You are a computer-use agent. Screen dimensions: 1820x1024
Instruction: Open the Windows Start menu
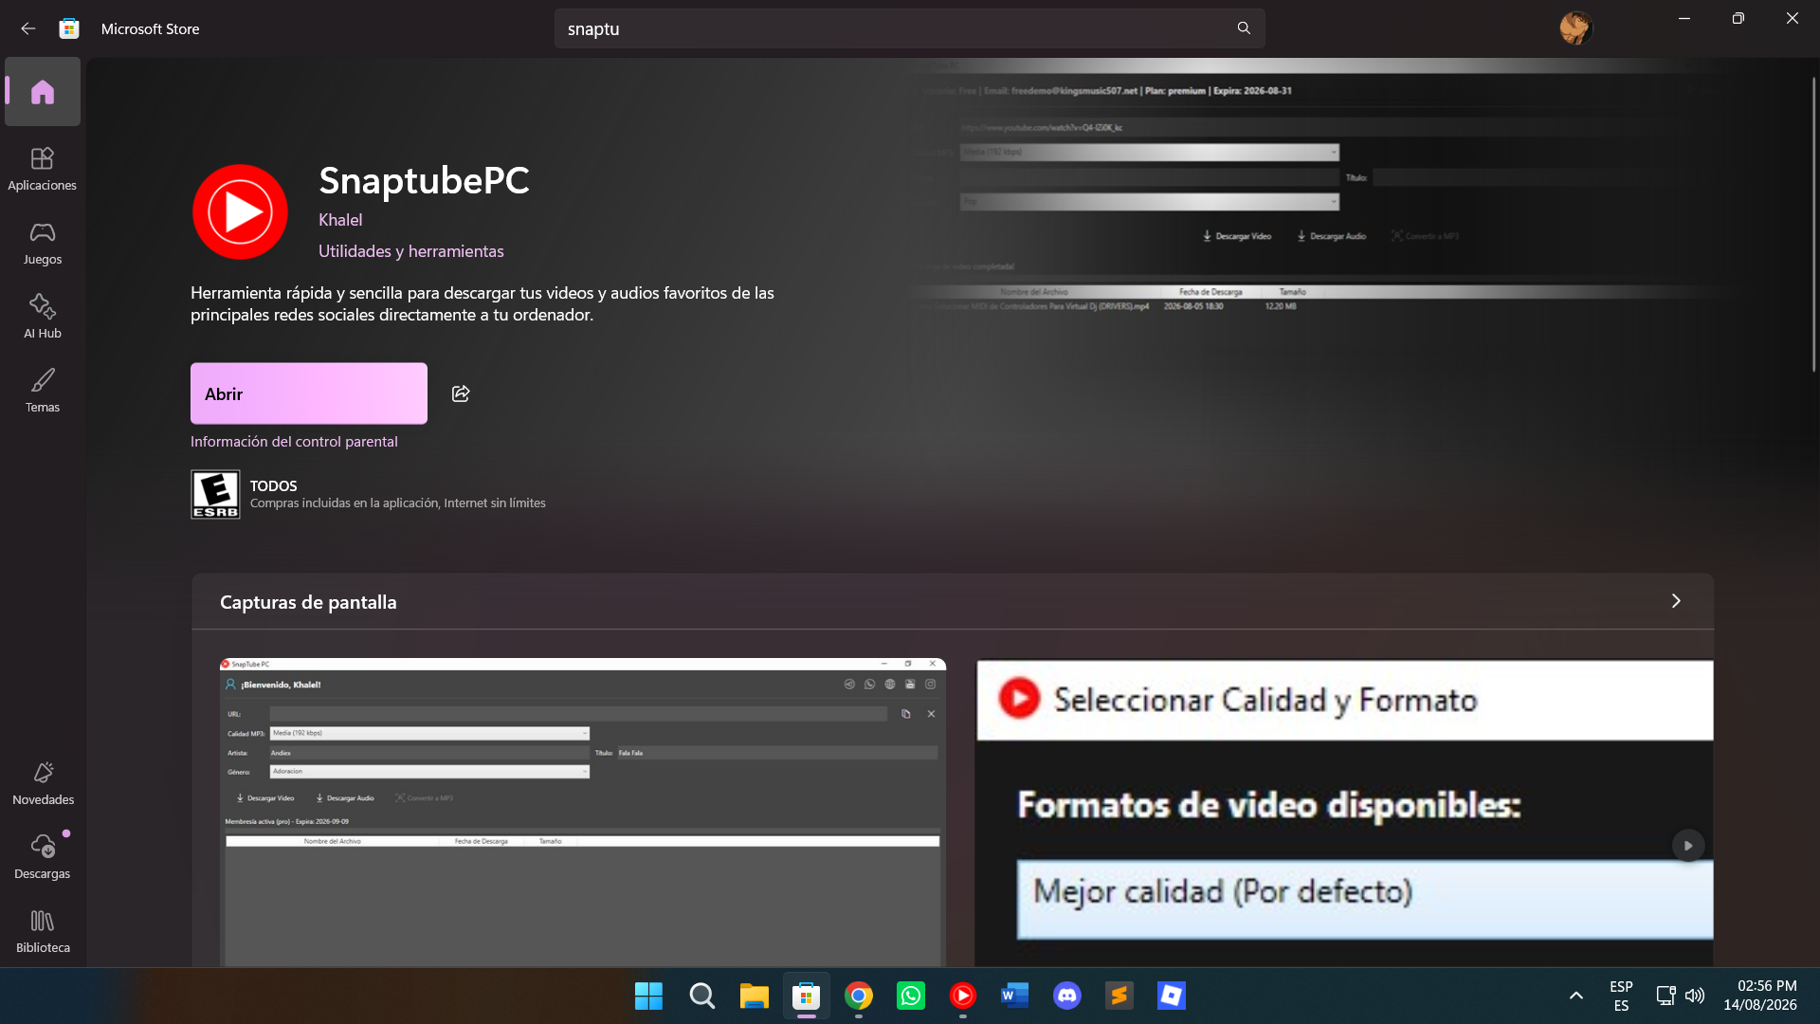coord(649,996)
